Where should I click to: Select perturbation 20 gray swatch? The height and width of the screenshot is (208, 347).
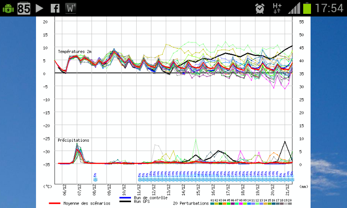pyautogui.click(x=290, y=204)
